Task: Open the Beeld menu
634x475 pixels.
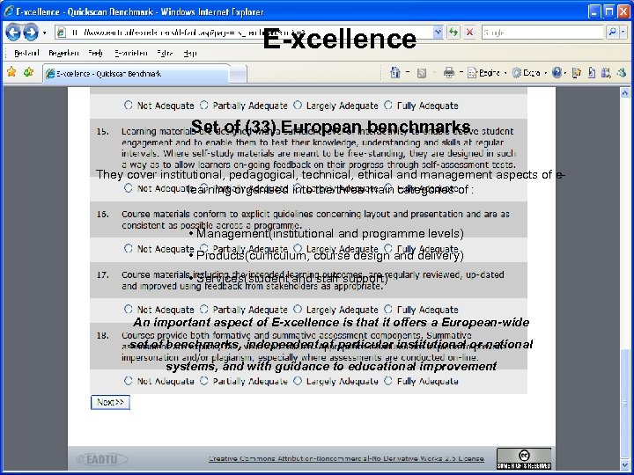Action: tap(96, 53)
